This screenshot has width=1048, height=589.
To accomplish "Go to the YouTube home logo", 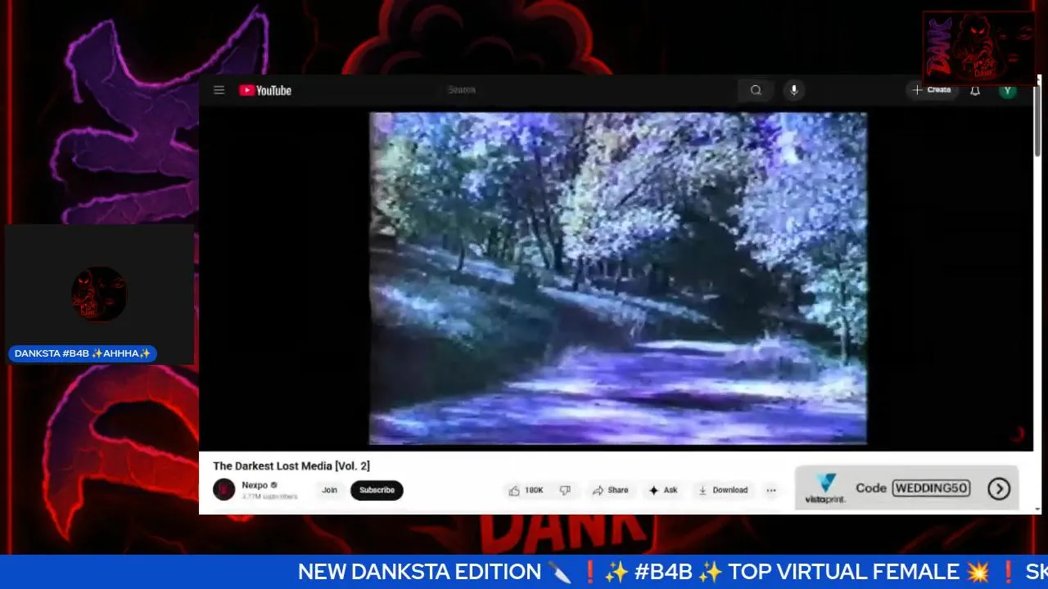I will [x=265, y=91].
